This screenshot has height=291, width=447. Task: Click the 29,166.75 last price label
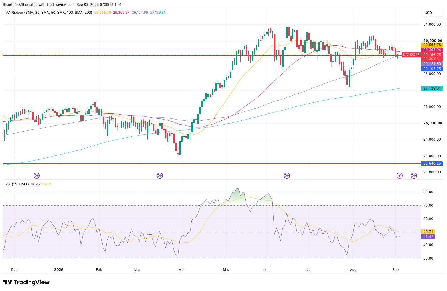pyautogui.click(x=432, y=55)
